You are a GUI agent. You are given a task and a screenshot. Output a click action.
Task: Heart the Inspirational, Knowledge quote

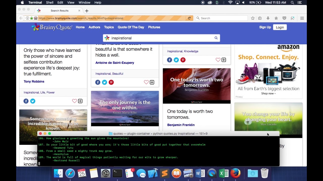(x=218, y=60)
